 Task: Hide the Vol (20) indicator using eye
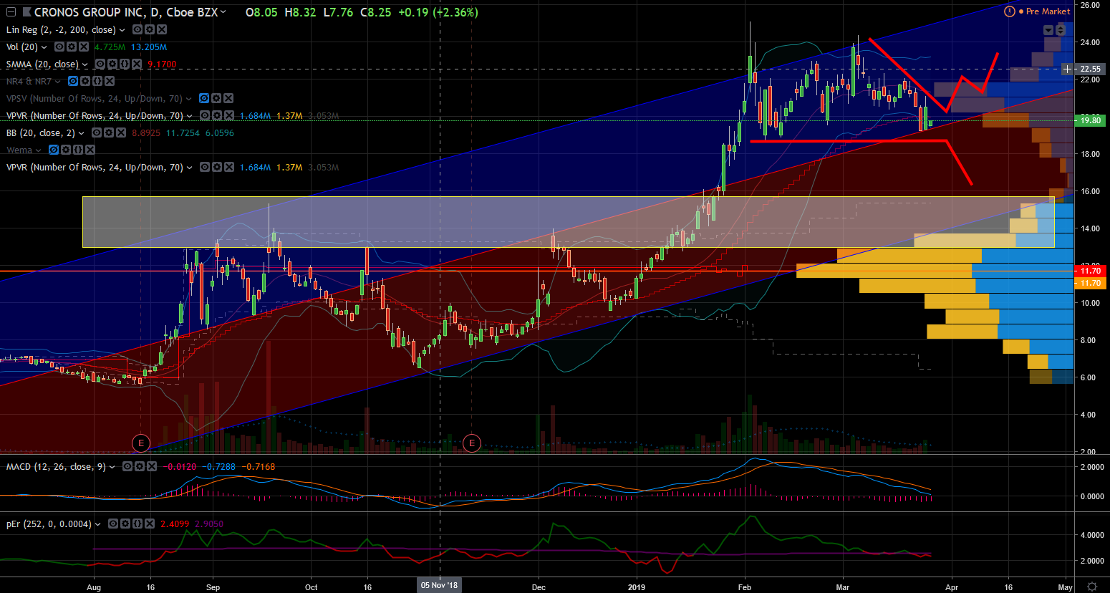point(60,47)
